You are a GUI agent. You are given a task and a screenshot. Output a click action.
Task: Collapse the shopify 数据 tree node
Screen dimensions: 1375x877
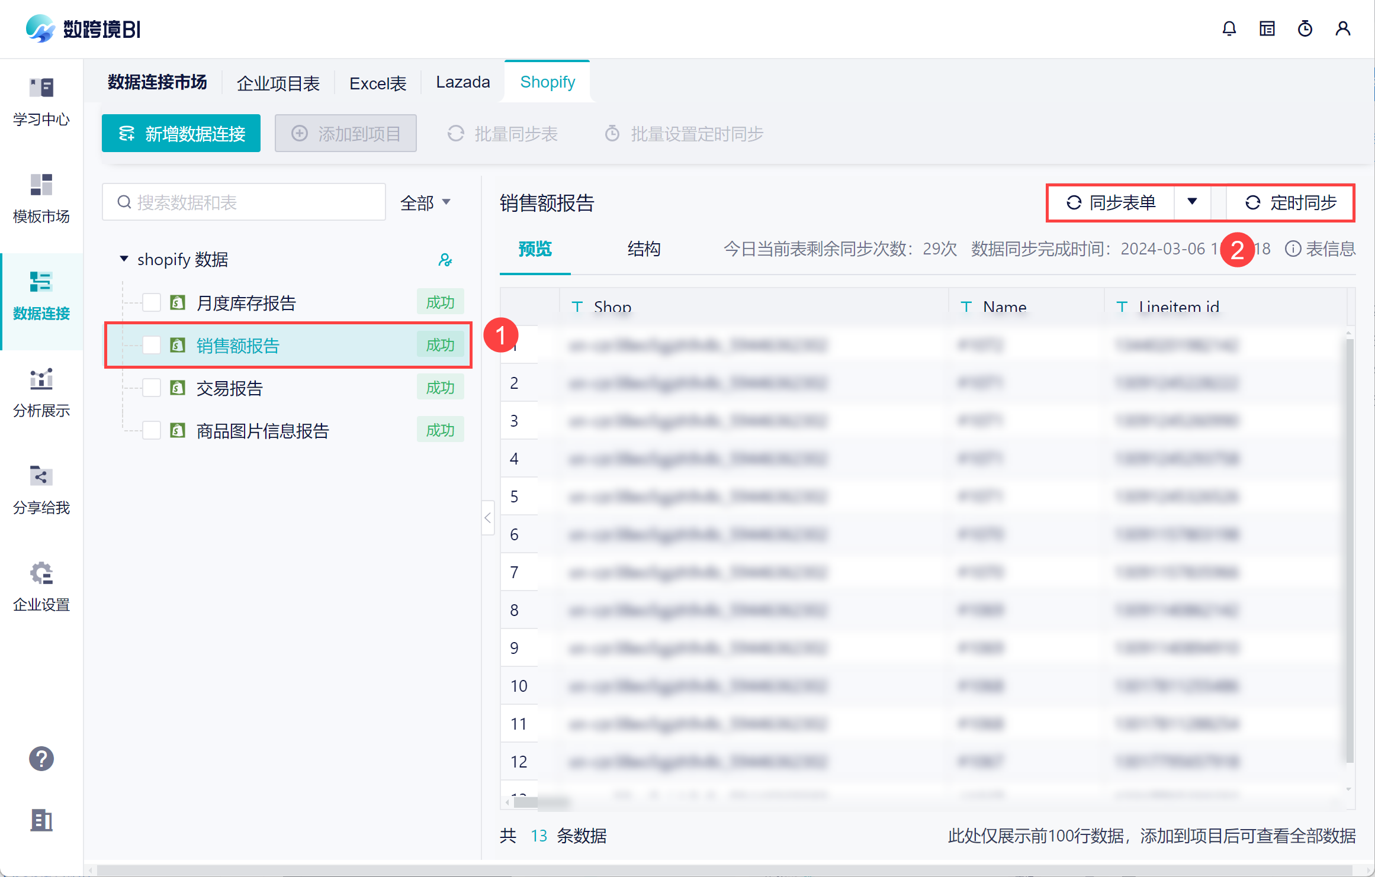coord(124,259)
